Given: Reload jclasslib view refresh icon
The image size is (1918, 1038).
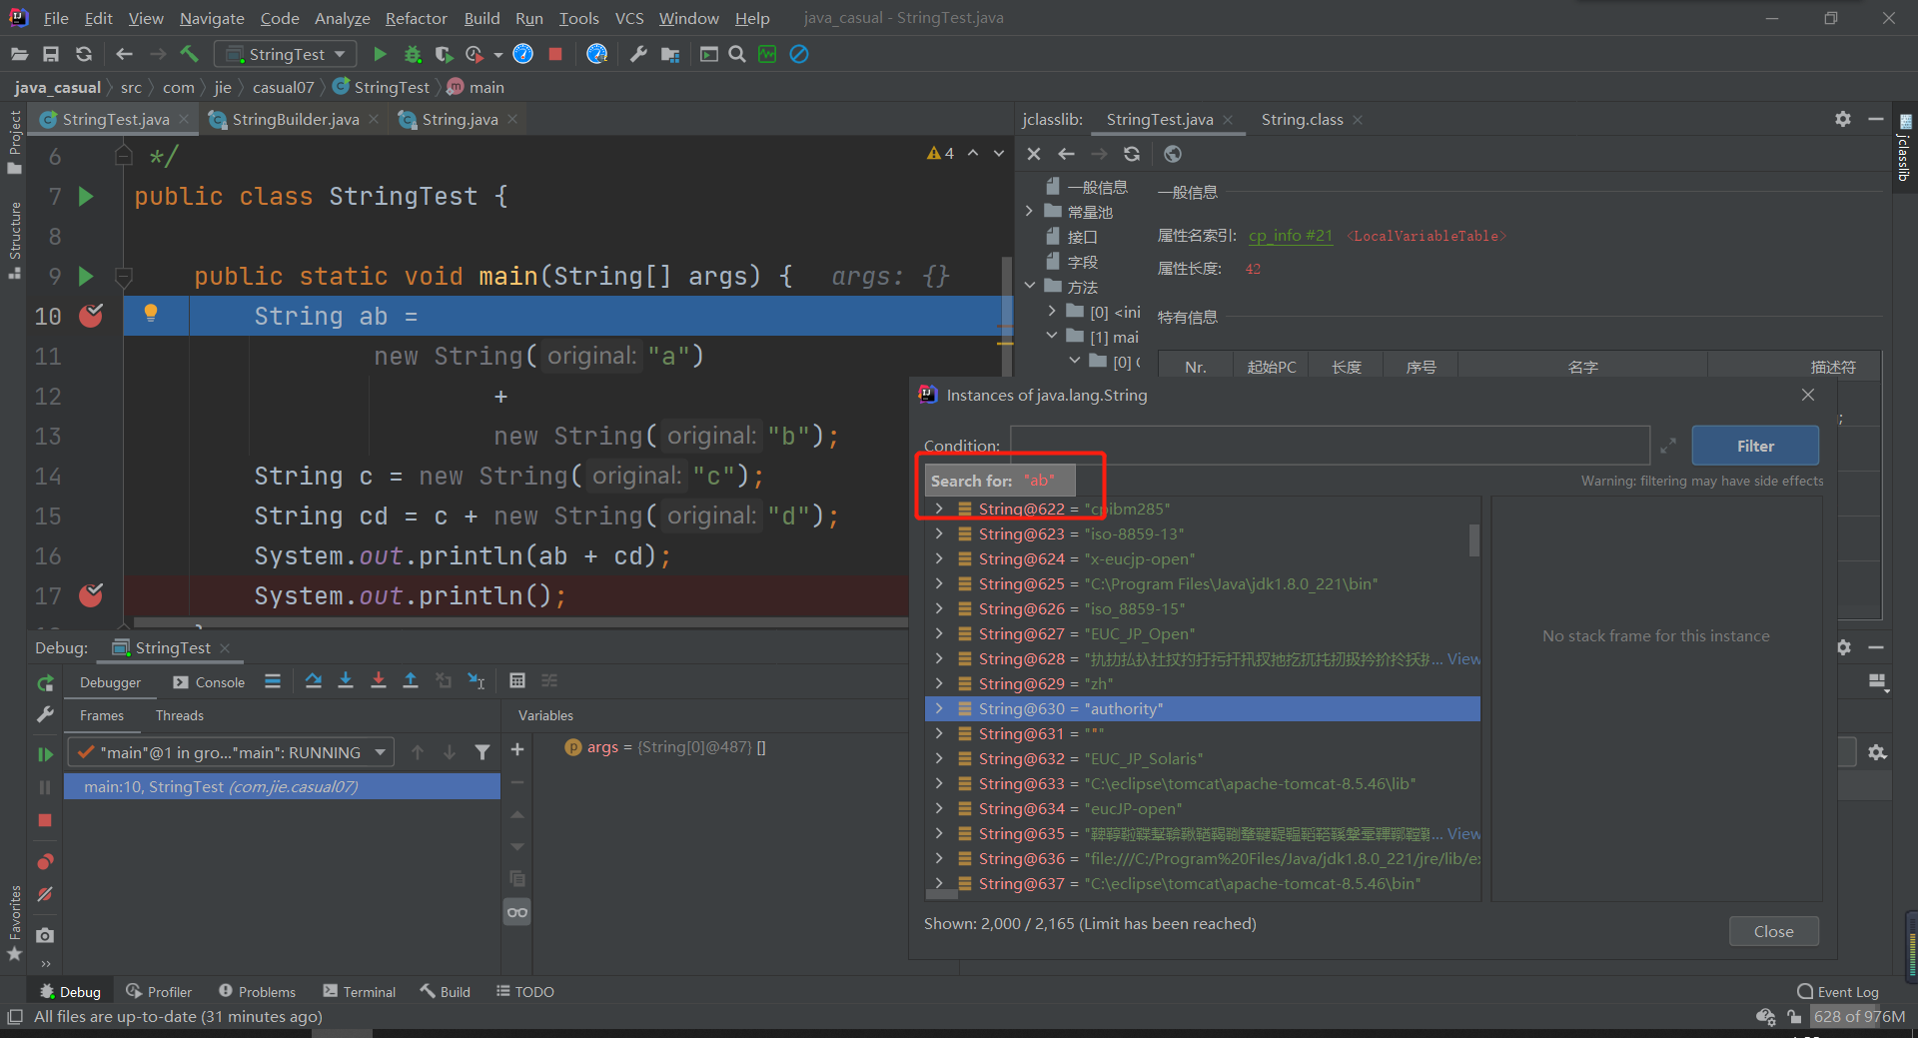Looking at the screenshot, I should coord(1132,154).
